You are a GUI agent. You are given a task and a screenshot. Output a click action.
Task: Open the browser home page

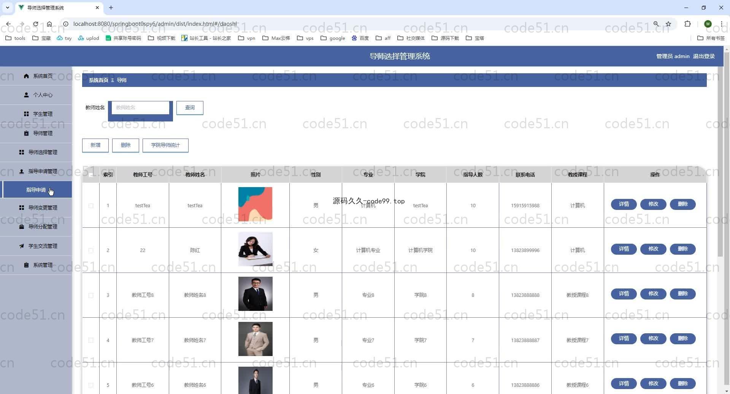(x=49, y=24)
